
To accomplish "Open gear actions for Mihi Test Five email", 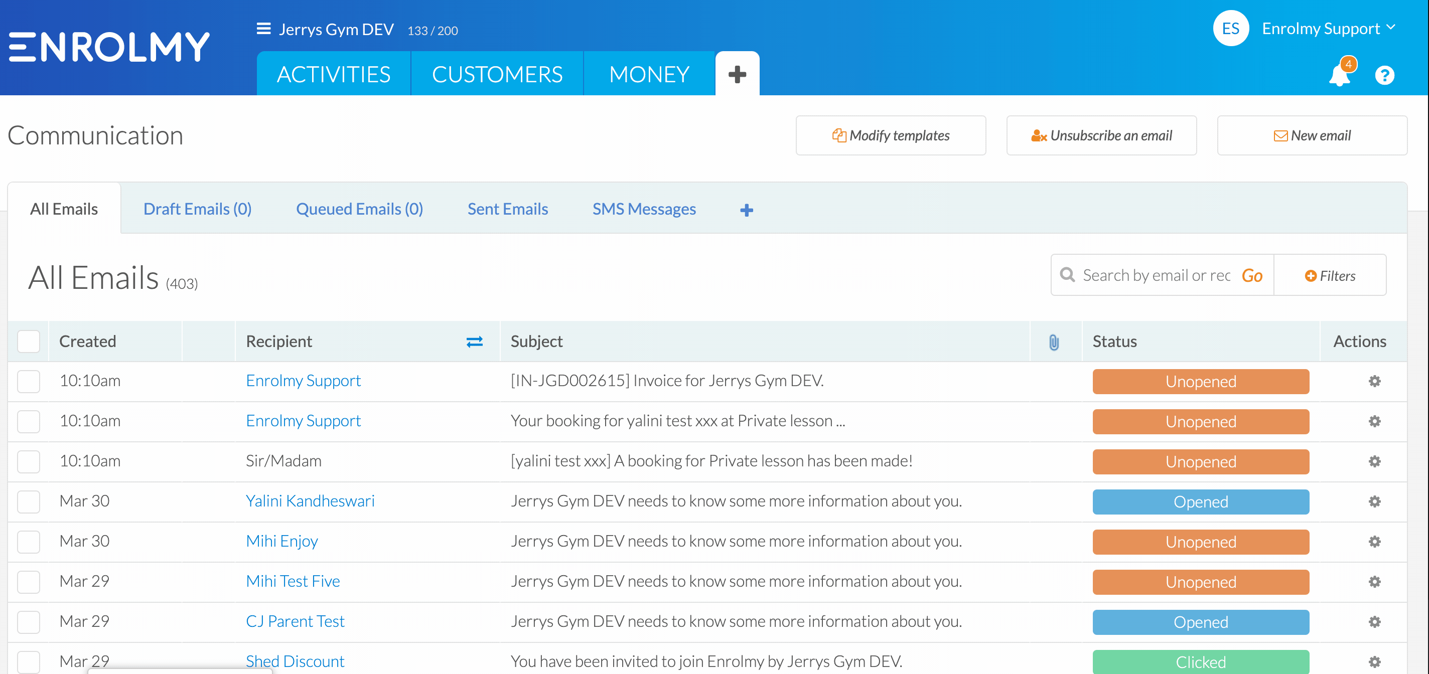I will tap(1375, 582).
